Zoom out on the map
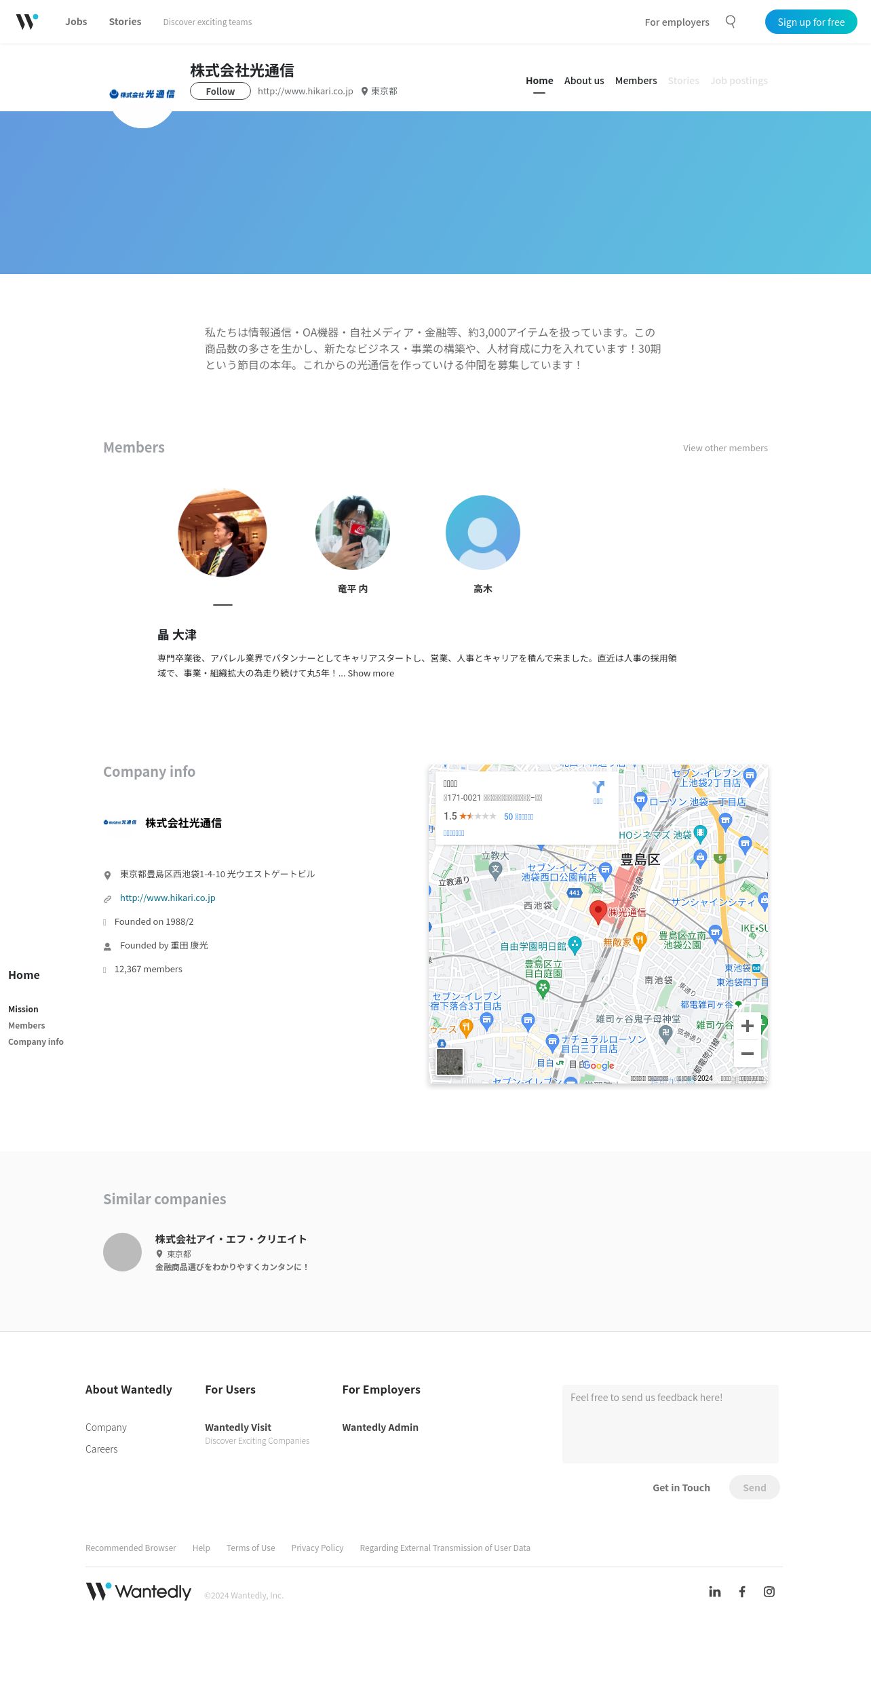871x1705 pixels. (748, 1054)
